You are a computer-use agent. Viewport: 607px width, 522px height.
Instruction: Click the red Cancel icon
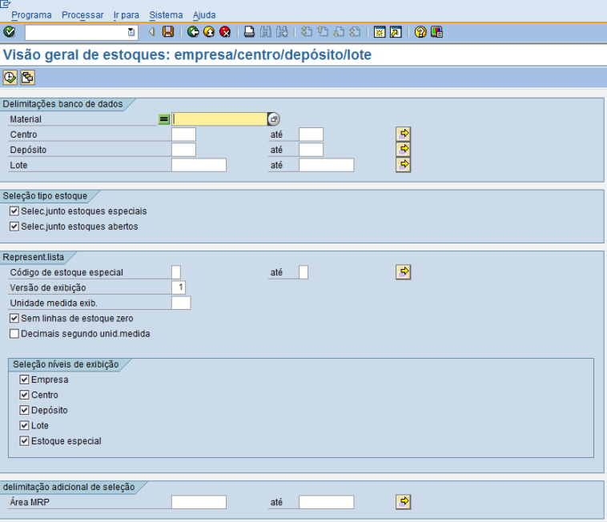[x=225, y=32]
